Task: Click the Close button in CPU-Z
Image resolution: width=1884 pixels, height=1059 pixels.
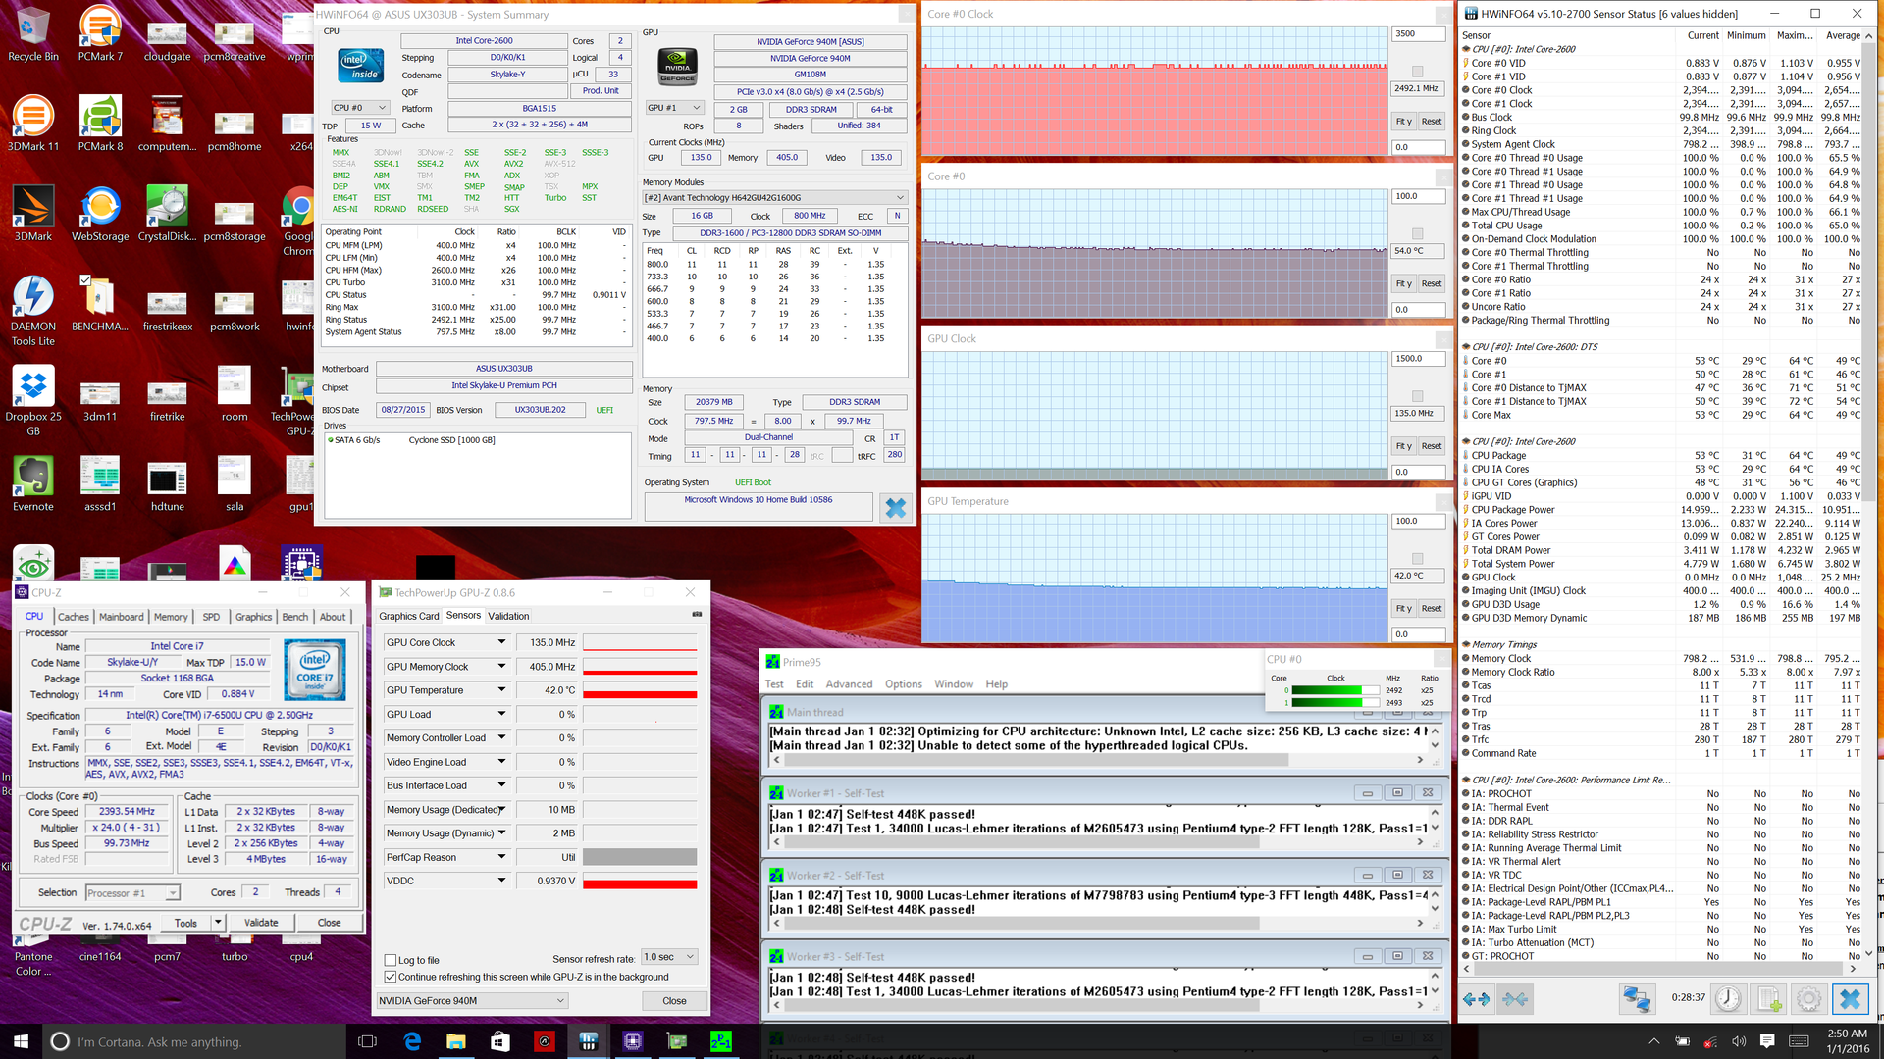Action: [329, 922]
